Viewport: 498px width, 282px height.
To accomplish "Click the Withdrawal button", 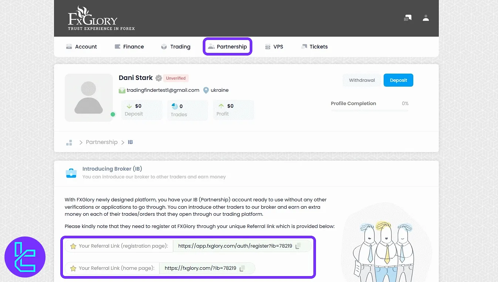I will click(x=362, y=80).
